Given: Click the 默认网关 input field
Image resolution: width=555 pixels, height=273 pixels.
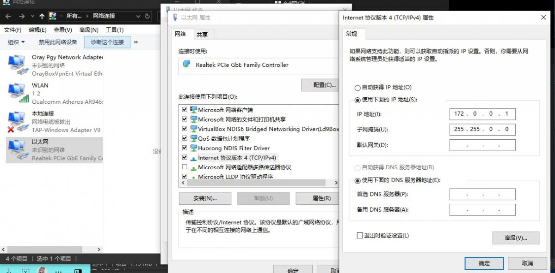Looking at the screenshot, I should pyautogui.click(x=482, y=145).
